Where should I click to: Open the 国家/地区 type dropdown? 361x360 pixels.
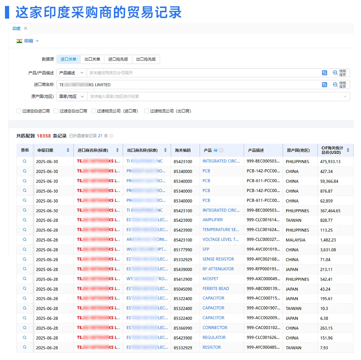(72, 97)
